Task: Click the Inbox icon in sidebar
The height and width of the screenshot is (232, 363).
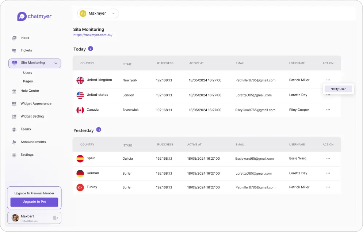Action: (14, 38)
